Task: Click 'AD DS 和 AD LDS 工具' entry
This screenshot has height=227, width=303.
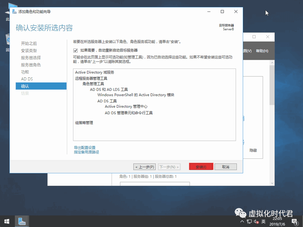Action: point(109,90)
